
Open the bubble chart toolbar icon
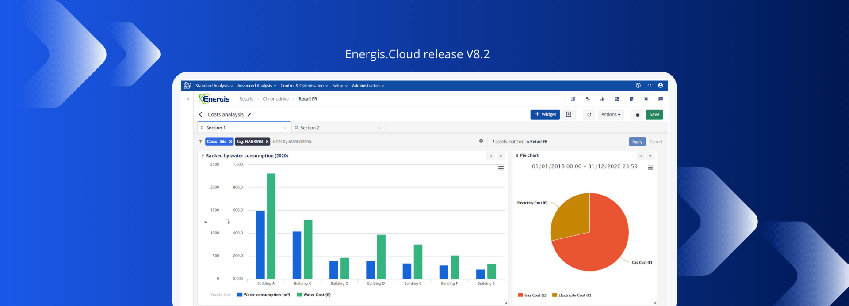pos(588,99)
